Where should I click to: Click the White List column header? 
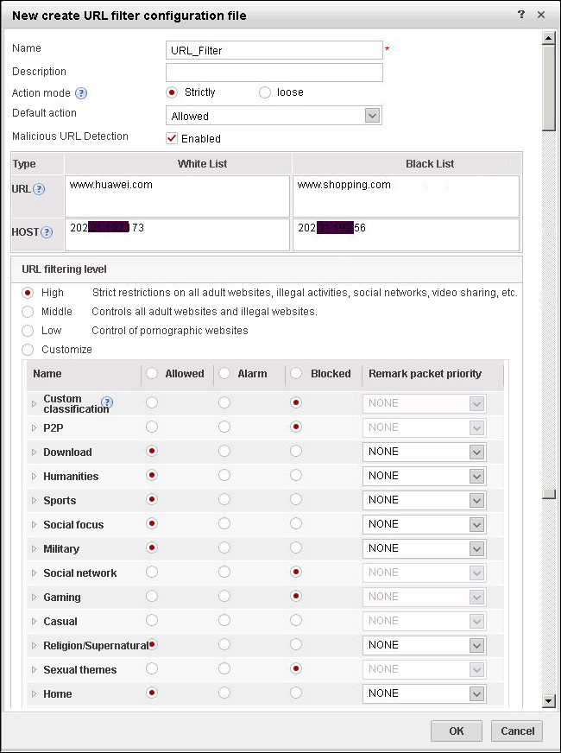pyautogui.click(x=203, y=164)
